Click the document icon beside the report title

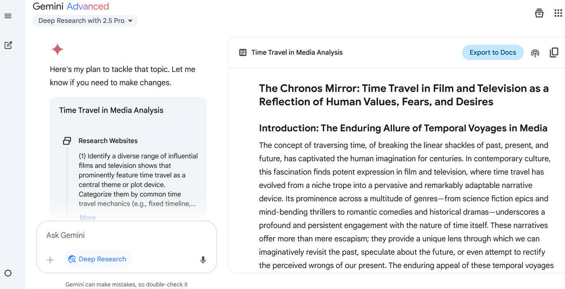click(x=243, y=53)
